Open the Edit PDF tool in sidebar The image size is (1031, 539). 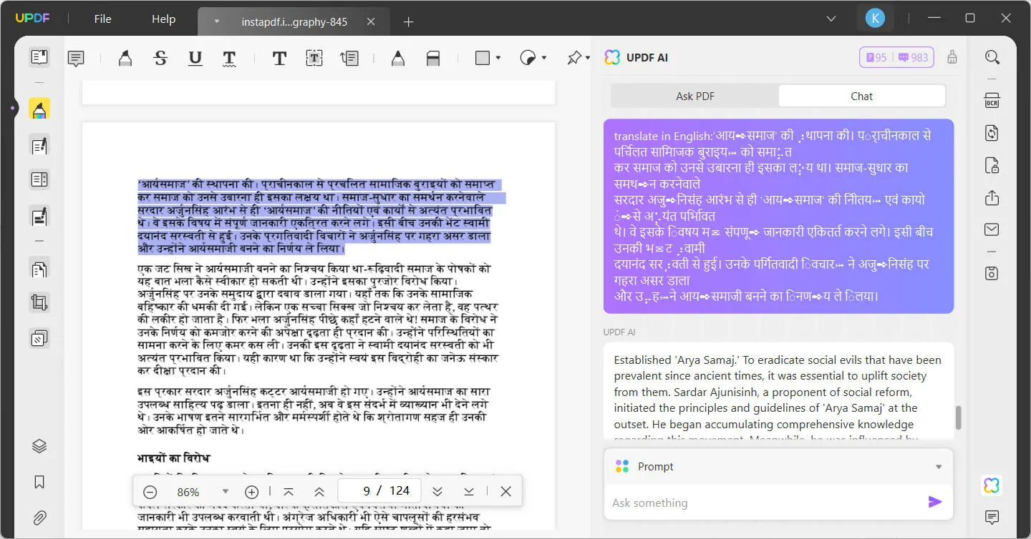(39, 147)
